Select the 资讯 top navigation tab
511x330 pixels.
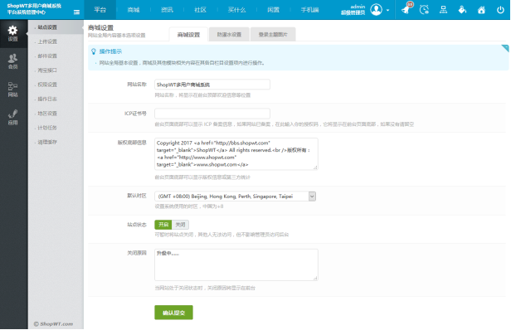[x=167, y=10]
